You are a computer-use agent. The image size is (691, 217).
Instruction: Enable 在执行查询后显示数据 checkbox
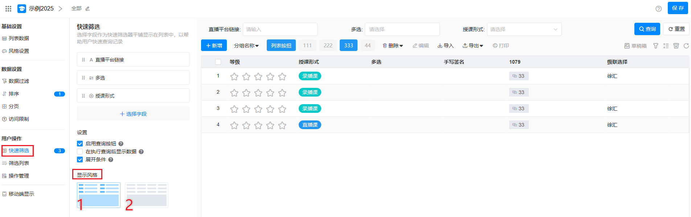click(x=80, y=152)
